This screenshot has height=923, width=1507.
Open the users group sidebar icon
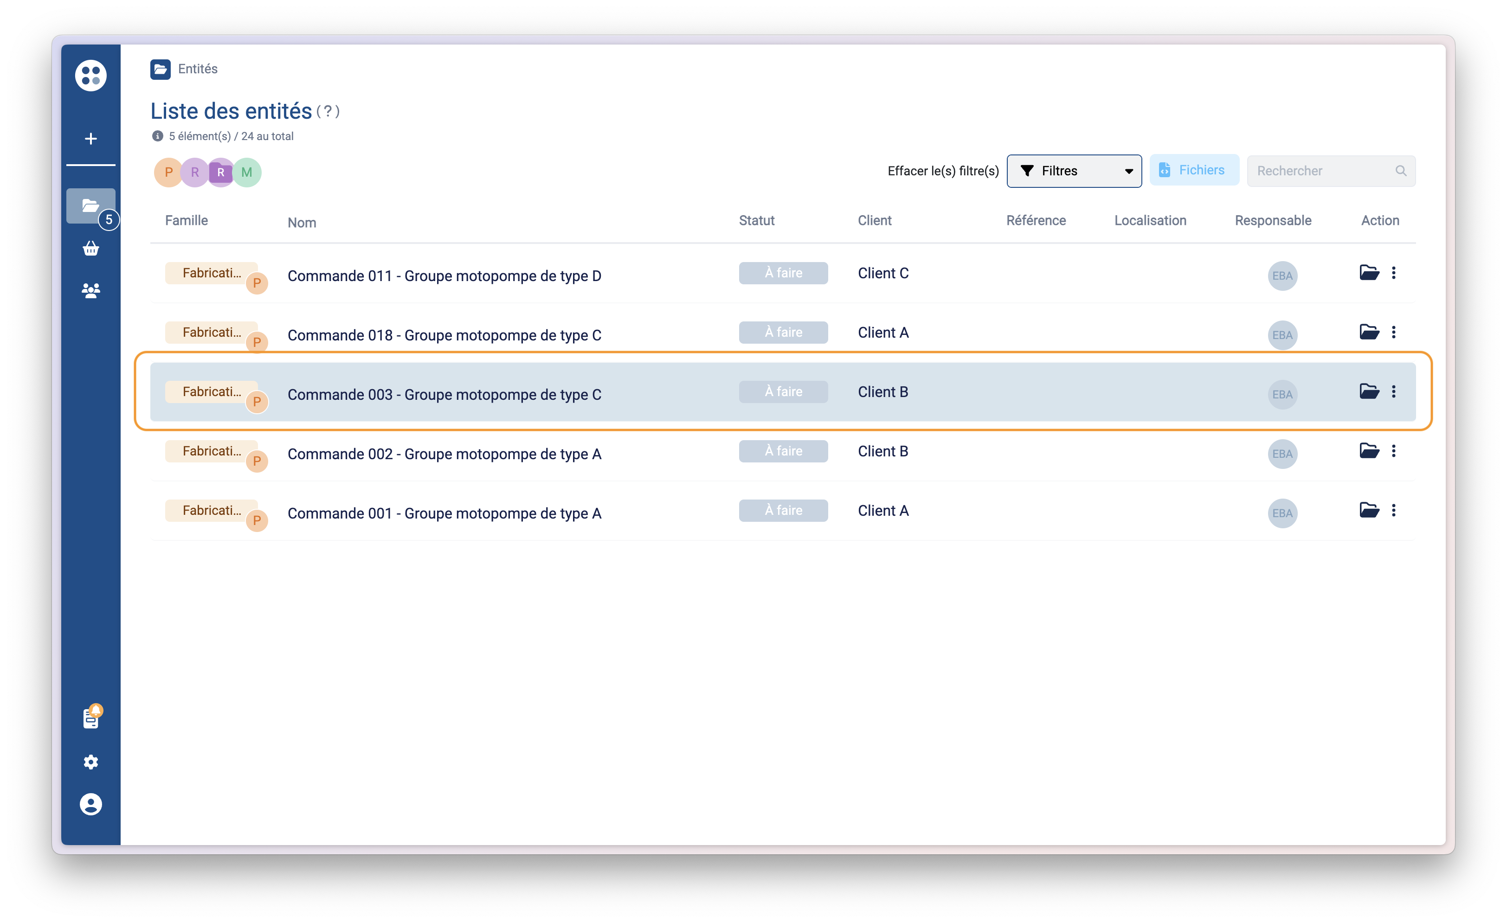click(90, 290)
